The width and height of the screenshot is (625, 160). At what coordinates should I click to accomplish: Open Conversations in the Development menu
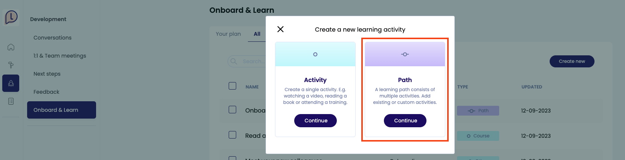point(52,38)
